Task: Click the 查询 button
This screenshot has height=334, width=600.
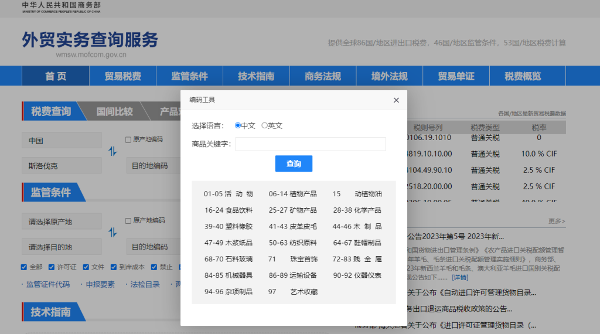Action: click(294, 163)
